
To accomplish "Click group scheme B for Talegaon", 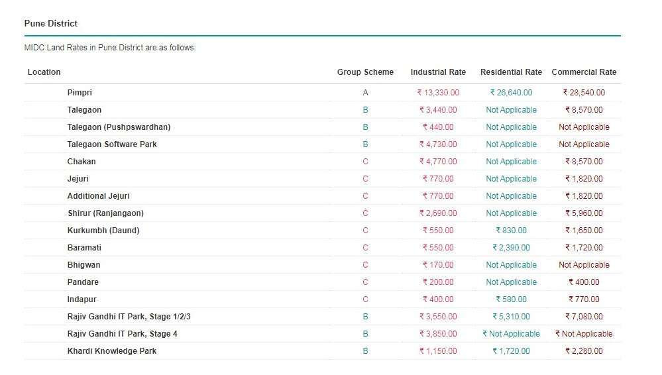I will pos(365,110).
